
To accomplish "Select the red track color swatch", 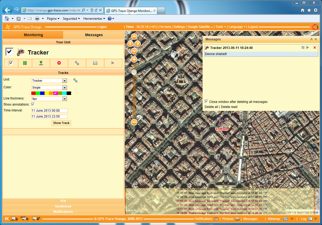I will pyautogui.click(x=33, y=93).
